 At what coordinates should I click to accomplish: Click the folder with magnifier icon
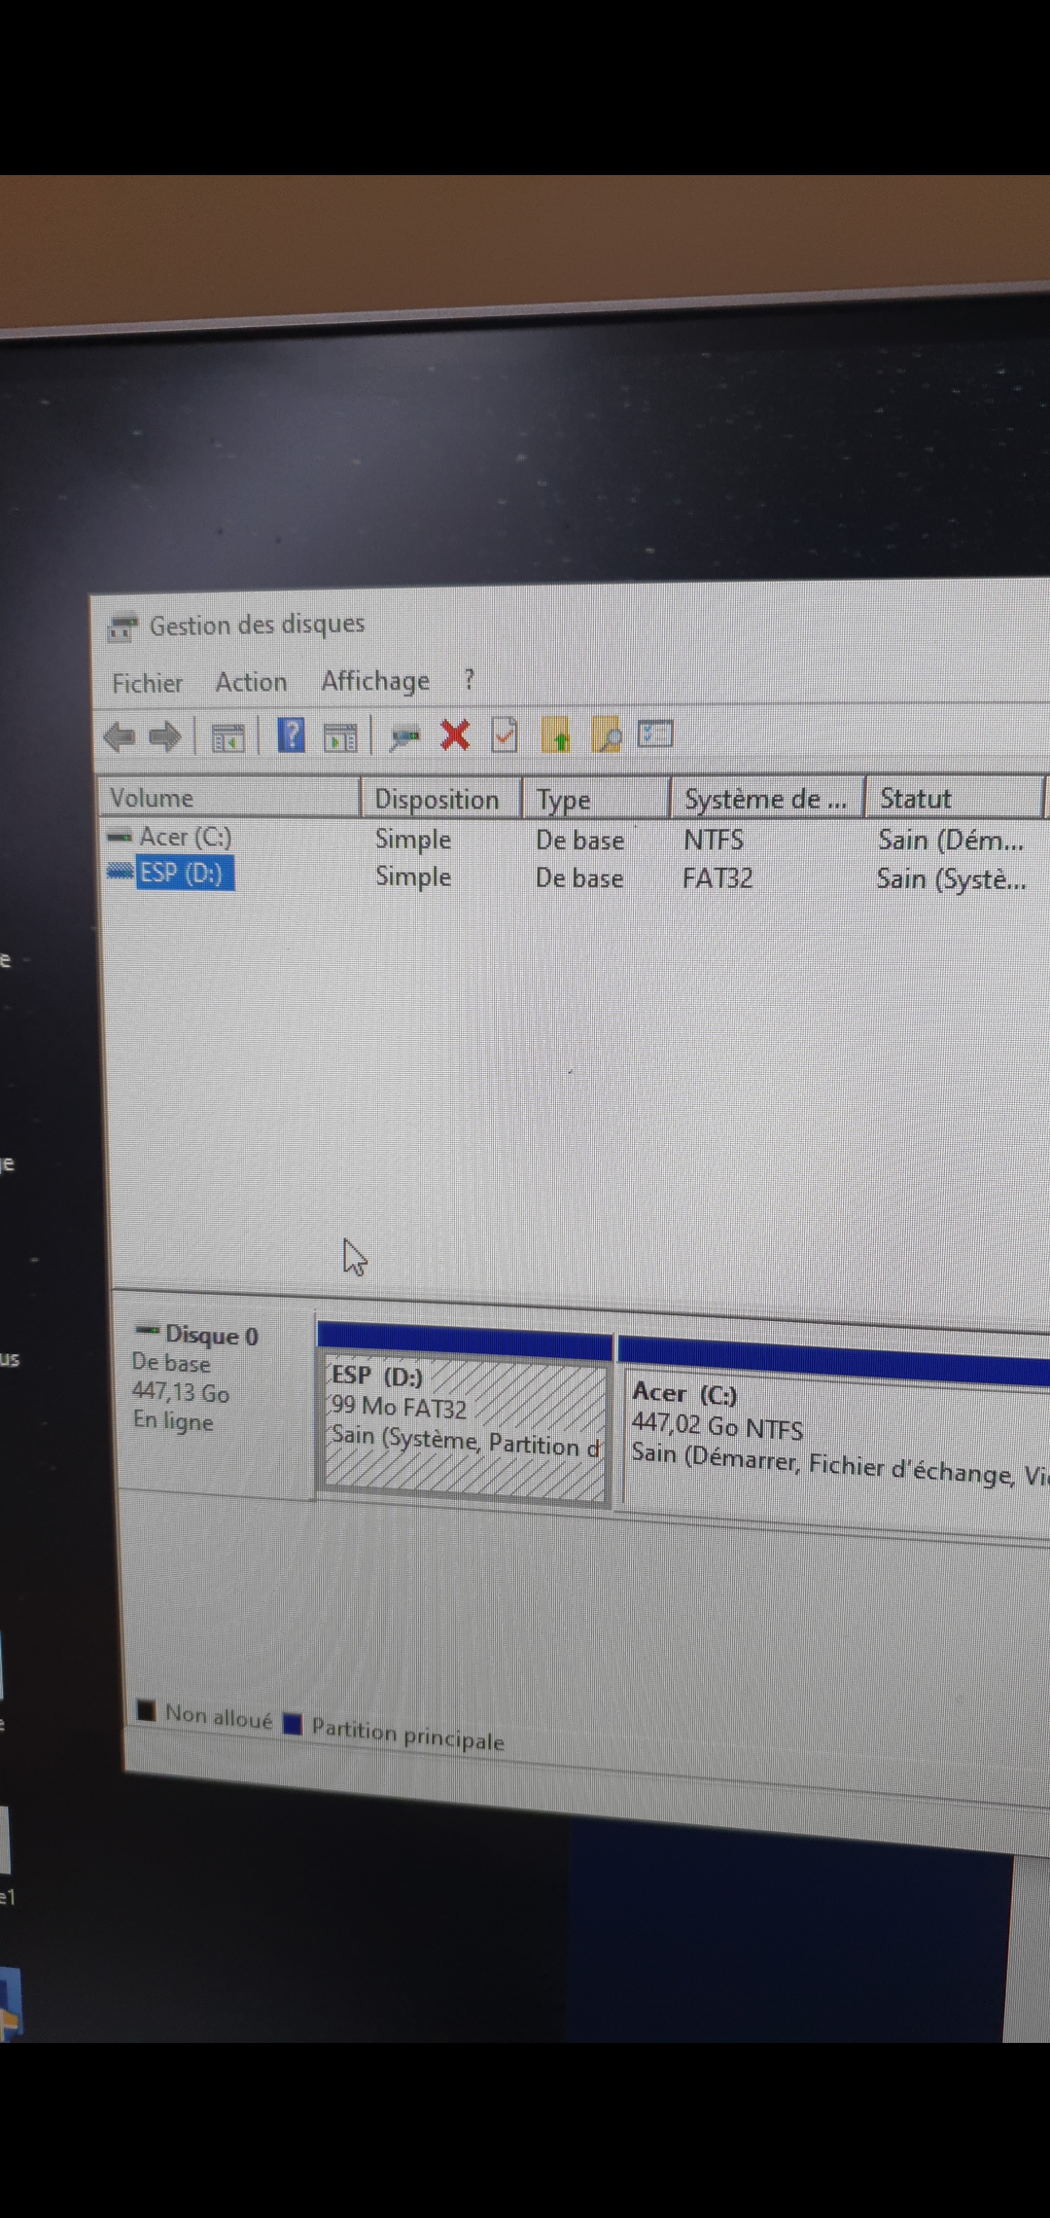(x=606, y=735)
